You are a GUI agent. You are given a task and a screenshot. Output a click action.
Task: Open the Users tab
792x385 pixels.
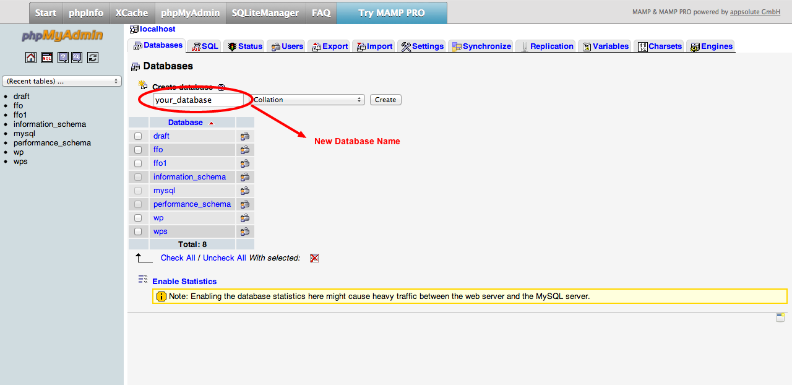click(x=287, y=46)
